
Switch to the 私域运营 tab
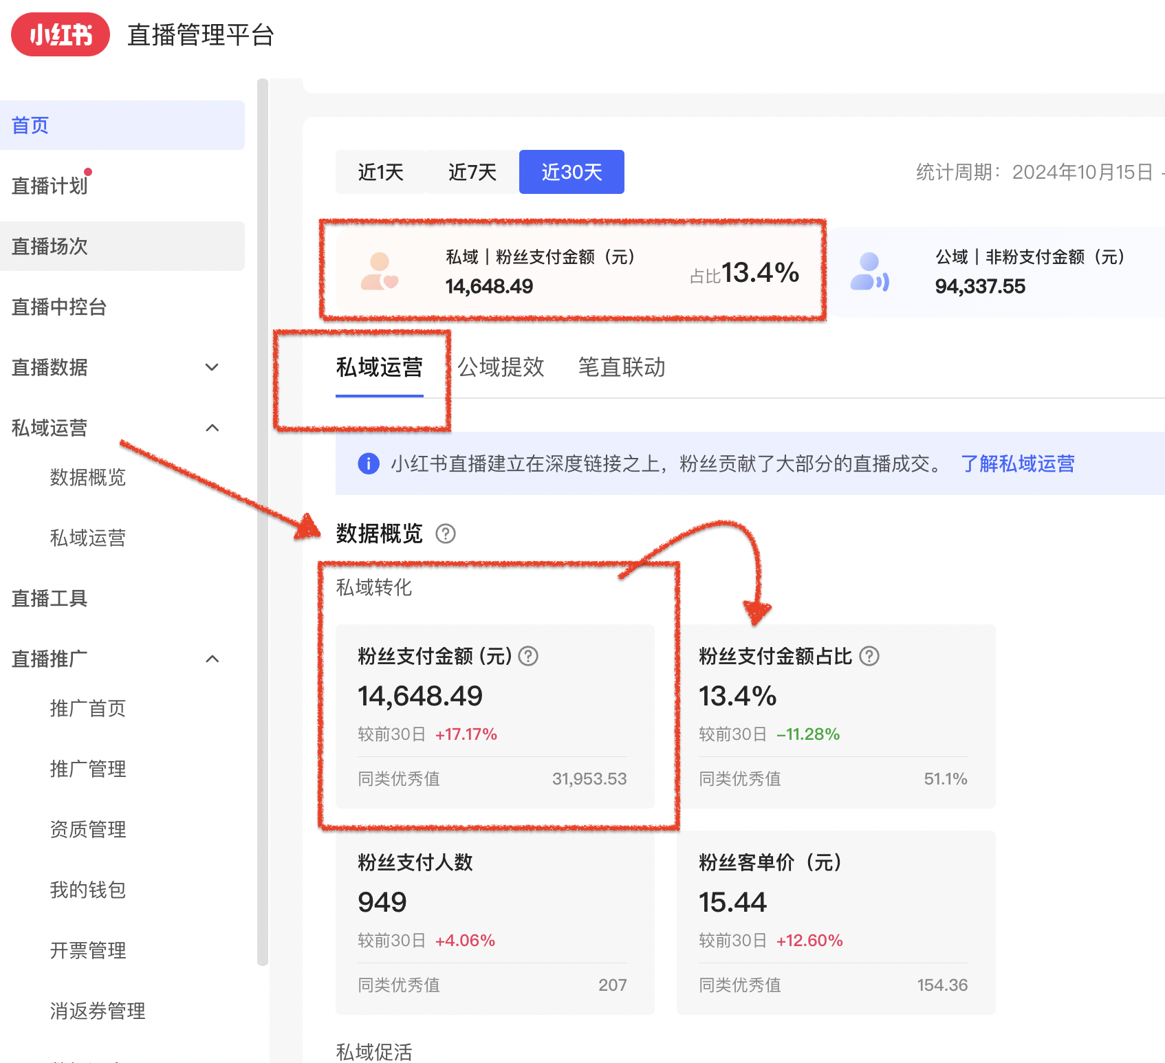tap(380, 367)
